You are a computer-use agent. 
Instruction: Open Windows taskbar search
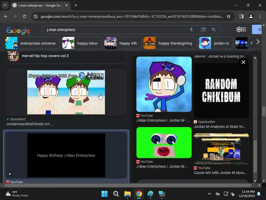[116, 194]
